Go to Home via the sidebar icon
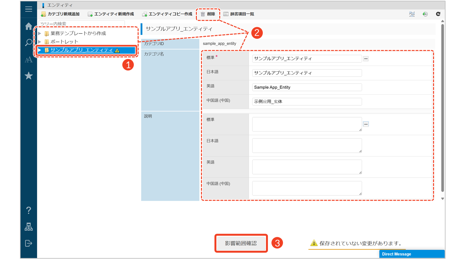The image size is (467, 259). click(29, 26)
